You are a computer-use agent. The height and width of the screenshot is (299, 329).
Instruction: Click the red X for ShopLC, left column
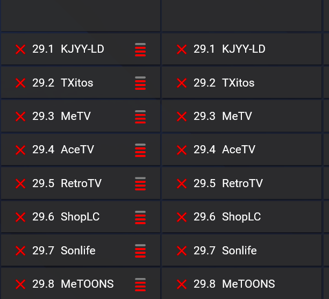[20, 217]
